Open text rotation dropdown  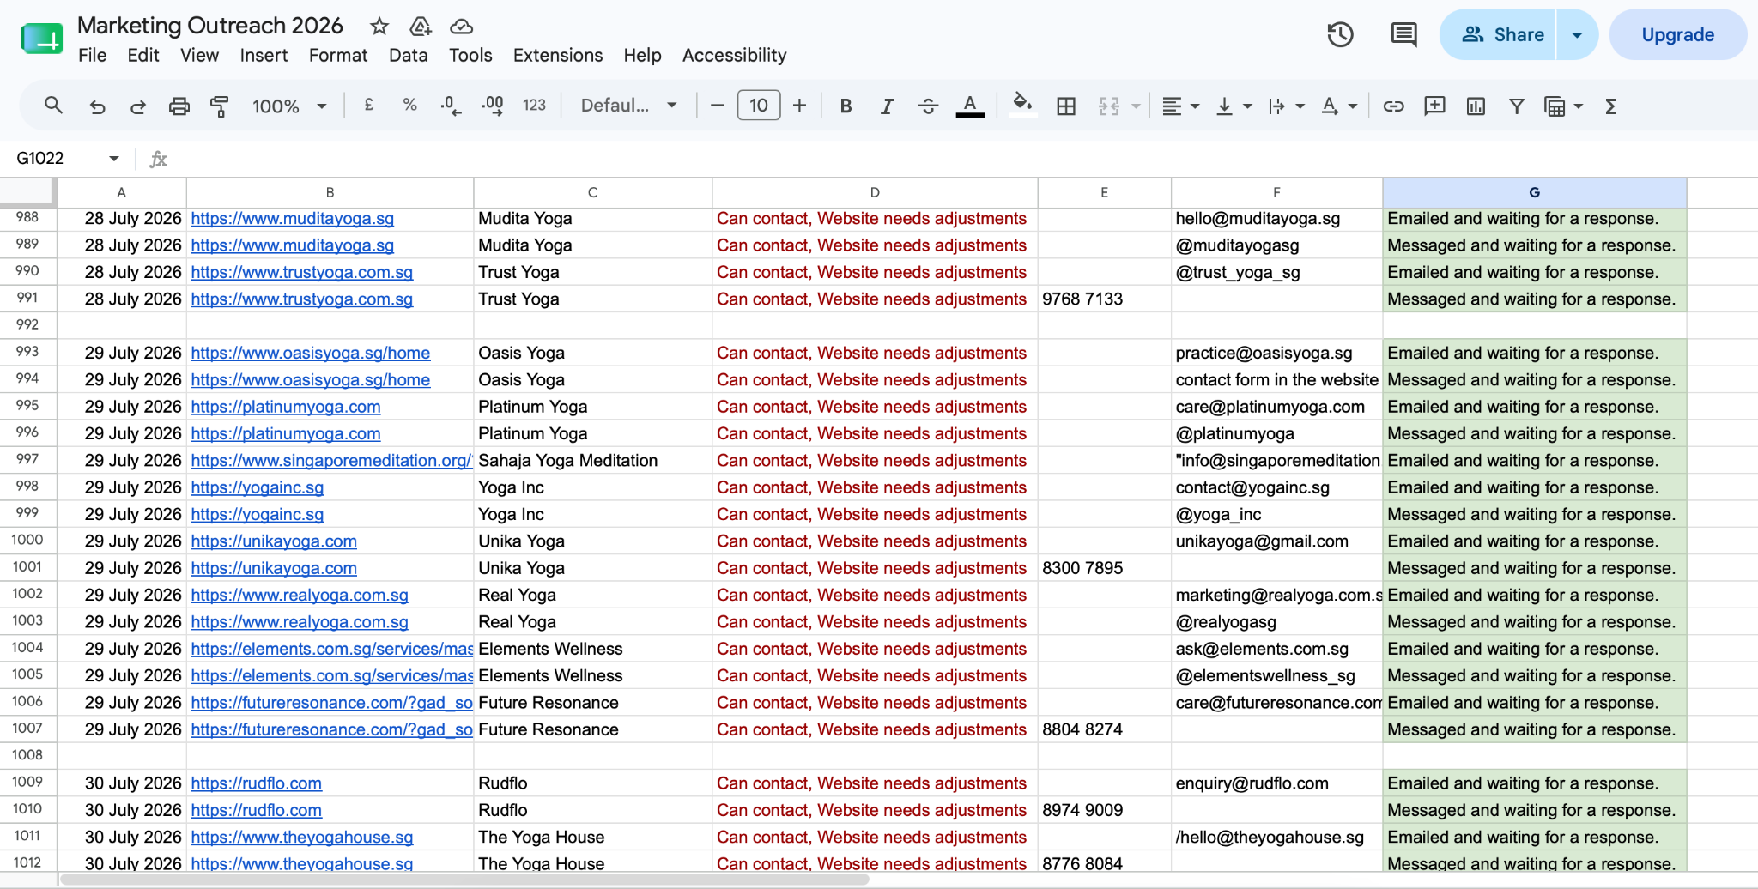(1338, 106)
